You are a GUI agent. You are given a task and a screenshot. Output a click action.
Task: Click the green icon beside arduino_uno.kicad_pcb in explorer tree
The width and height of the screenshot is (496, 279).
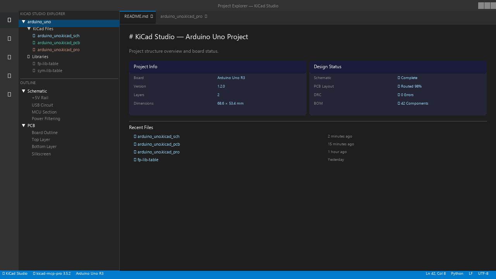[x=34, y=43]
